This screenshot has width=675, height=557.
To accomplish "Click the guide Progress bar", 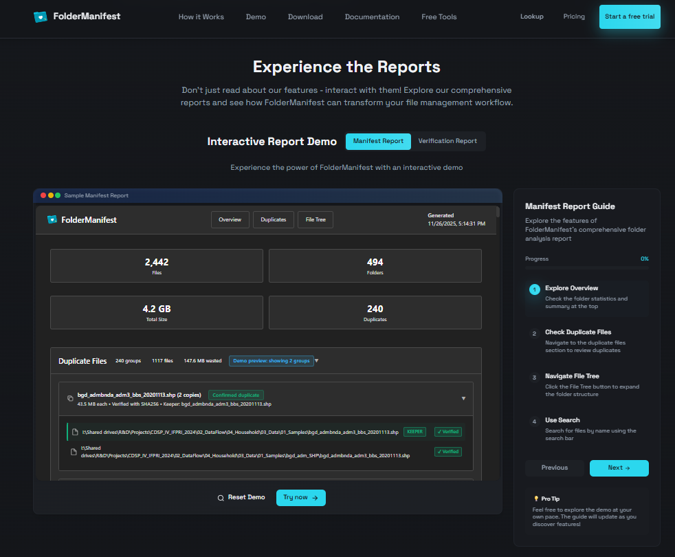I will [x=586, y=268].
